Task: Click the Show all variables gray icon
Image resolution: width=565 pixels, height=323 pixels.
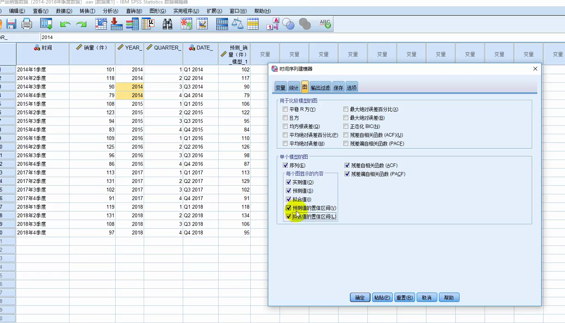Action: point(305,24)
